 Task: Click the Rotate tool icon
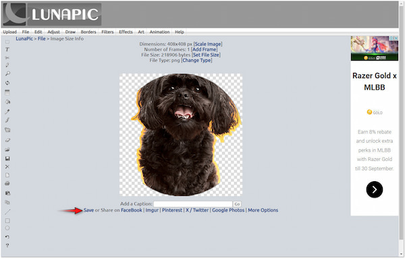tap(7, 83)
